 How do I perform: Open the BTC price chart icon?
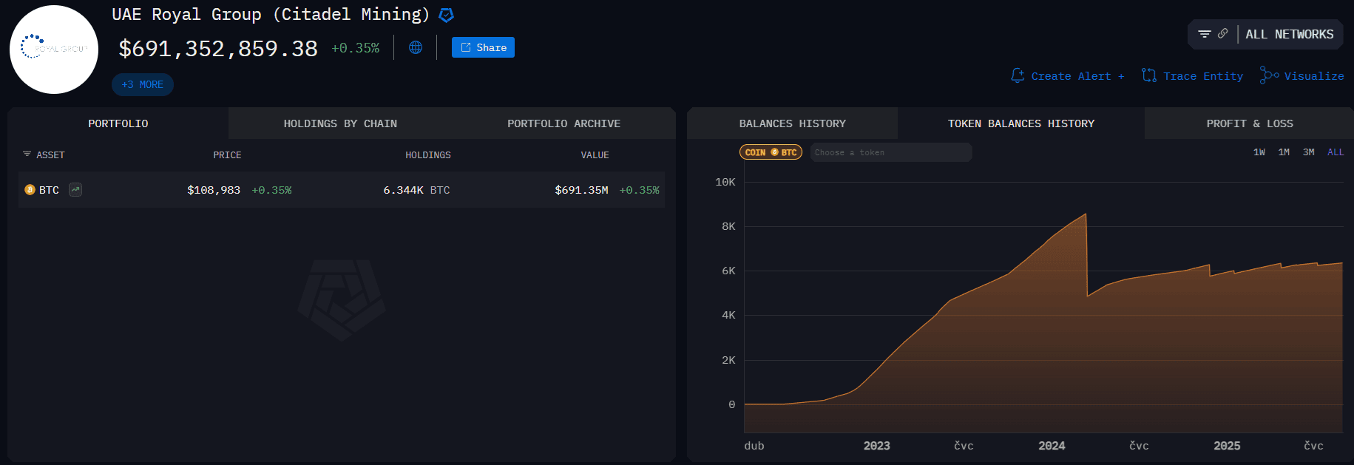(75, 190)
